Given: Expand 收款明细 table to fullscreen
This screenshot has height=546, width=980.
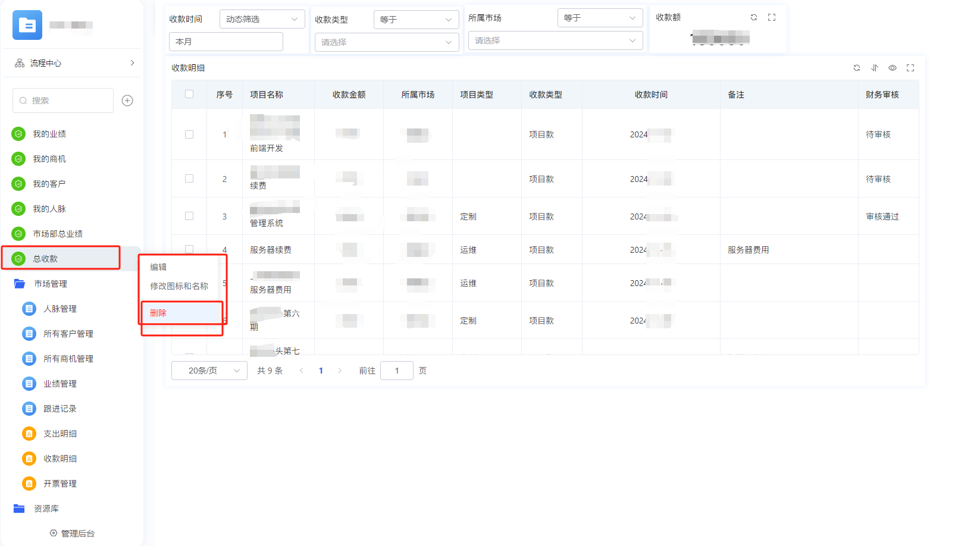Looking at the screenshot, I should [910, 68].
